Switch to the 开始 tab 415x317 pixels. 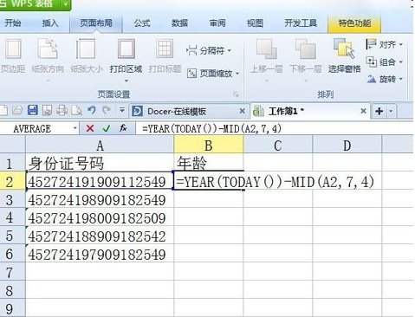pos(13,23)
